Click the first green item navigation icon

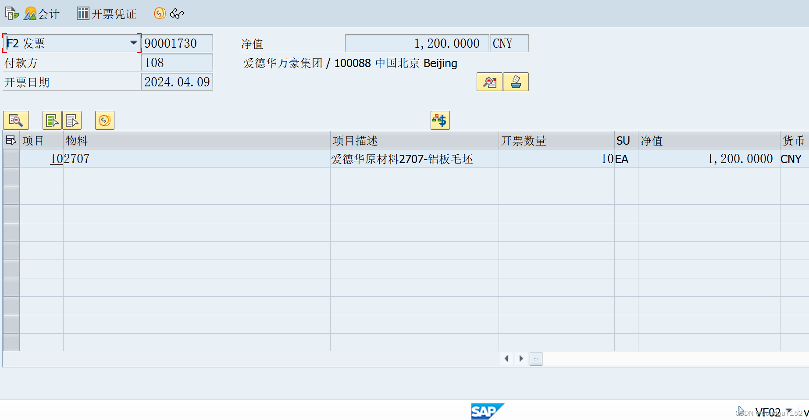click(52, 120)
